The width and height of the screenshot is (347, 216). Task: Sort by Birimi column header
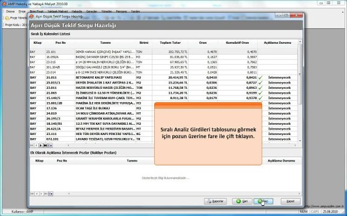tap(144, 43)
